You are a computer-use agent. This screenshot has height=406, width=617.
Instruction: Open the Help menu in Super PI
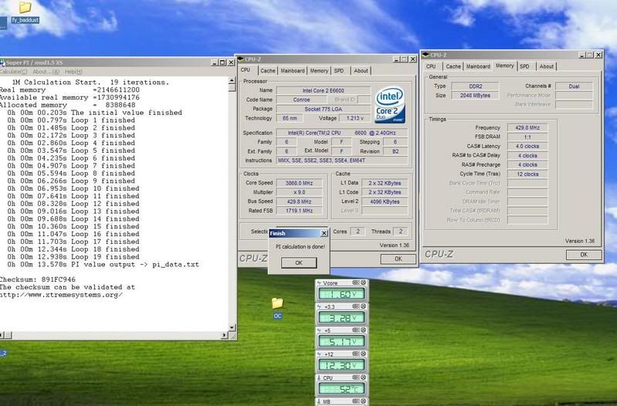[73, 72]
